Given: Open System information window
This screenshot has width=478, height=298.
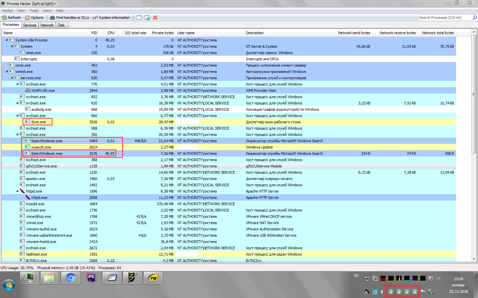Looking at the screenshot, I should 111,18.
